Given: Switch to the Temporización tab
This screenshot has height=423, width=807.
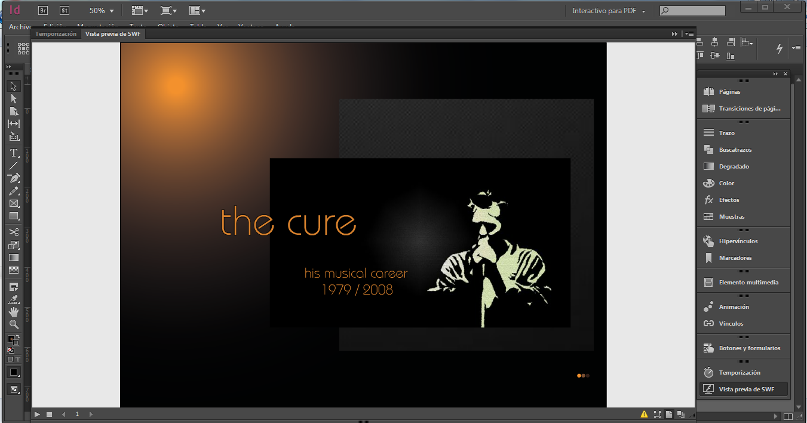Looking at the screenshot, I should coord(56,34).
